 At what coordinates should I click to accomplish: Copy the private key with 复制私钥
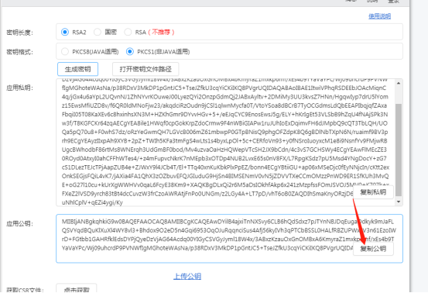click(x=373, y=192)
